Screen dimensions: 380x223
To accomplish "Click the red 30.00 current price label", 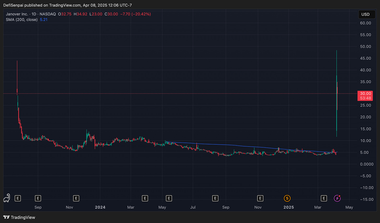I will [x=365, y=93].
